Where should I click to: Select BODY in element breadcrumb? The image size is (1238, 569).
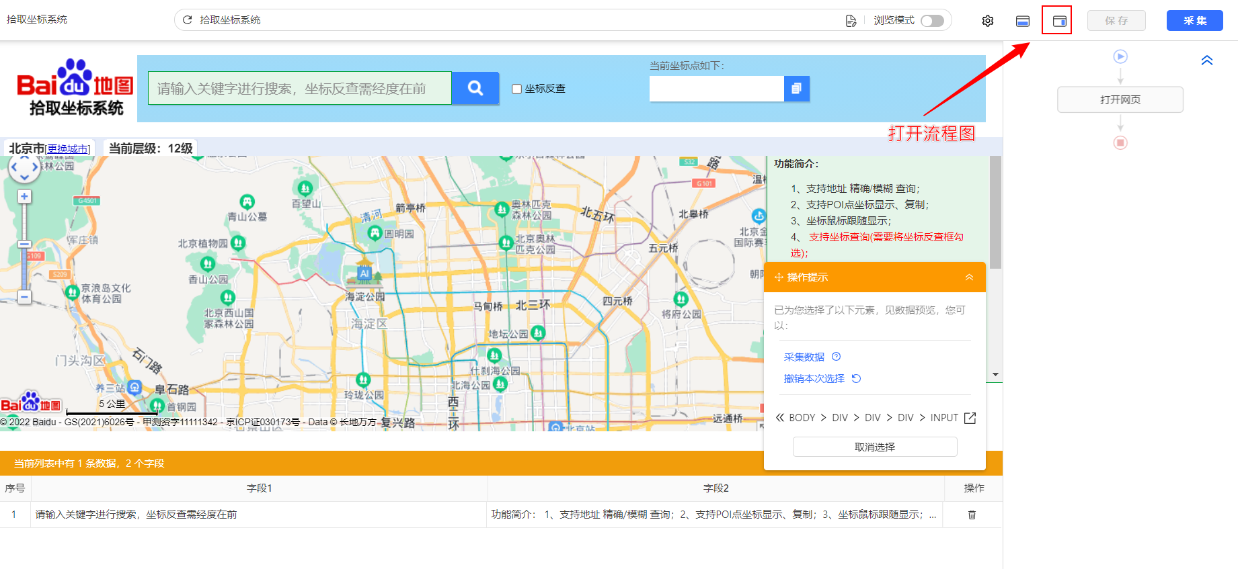[802, 418]
